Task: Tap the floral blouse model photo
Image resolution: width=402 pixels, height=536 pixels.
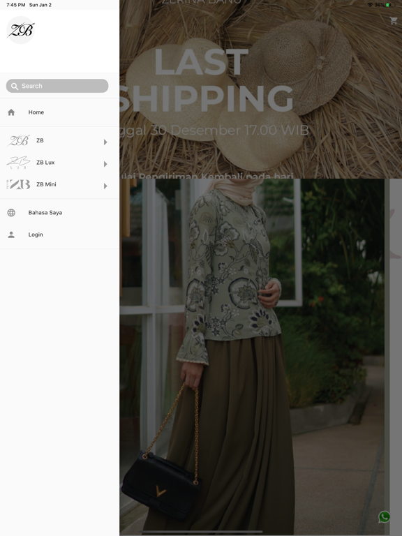Action: [x=252, y=357]
